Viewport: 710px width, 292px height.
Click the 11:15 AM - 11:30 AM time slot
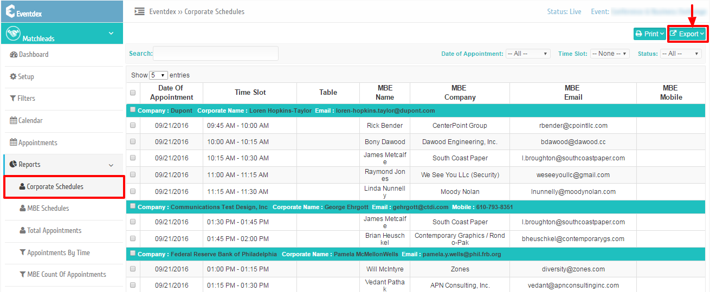point(238,192)
